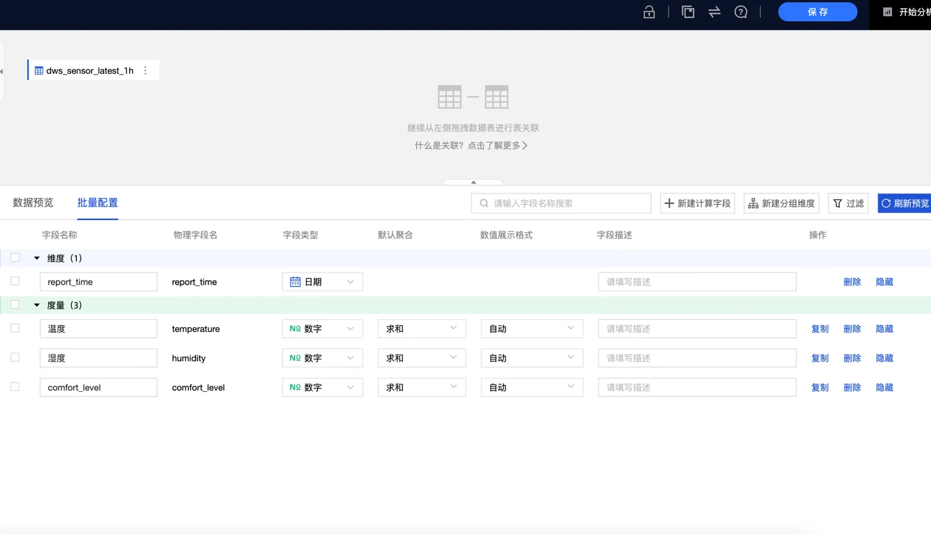931x534 pixels.
Task: Click the report_time field name input
Action: pyautogui.click(x=98, y=282)
